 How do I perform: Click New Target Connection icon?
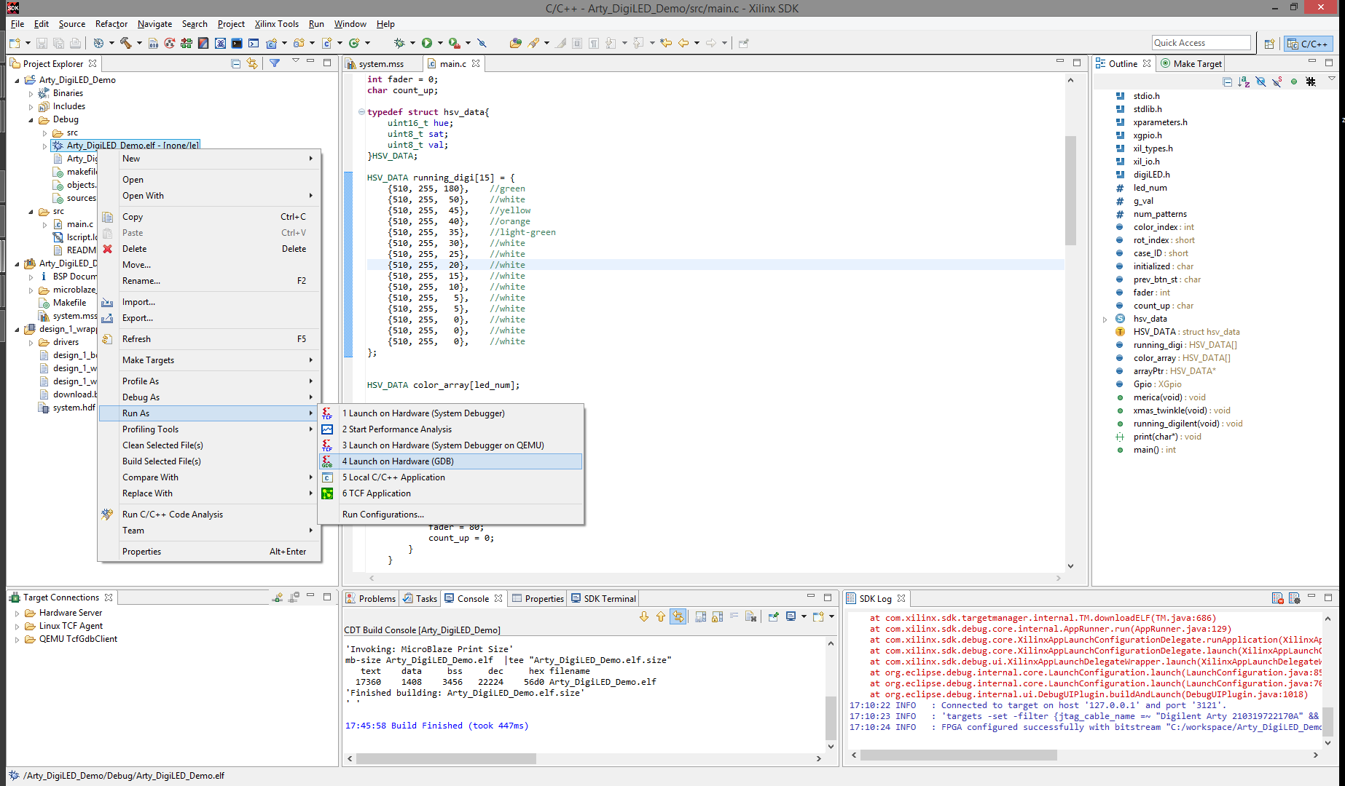click(277, 598)
